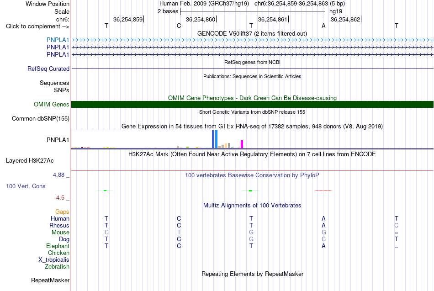Viewport: 434px width, 291px height.
Task: Select the 'X_tropicalis' species label
Action: pos(54,260)
